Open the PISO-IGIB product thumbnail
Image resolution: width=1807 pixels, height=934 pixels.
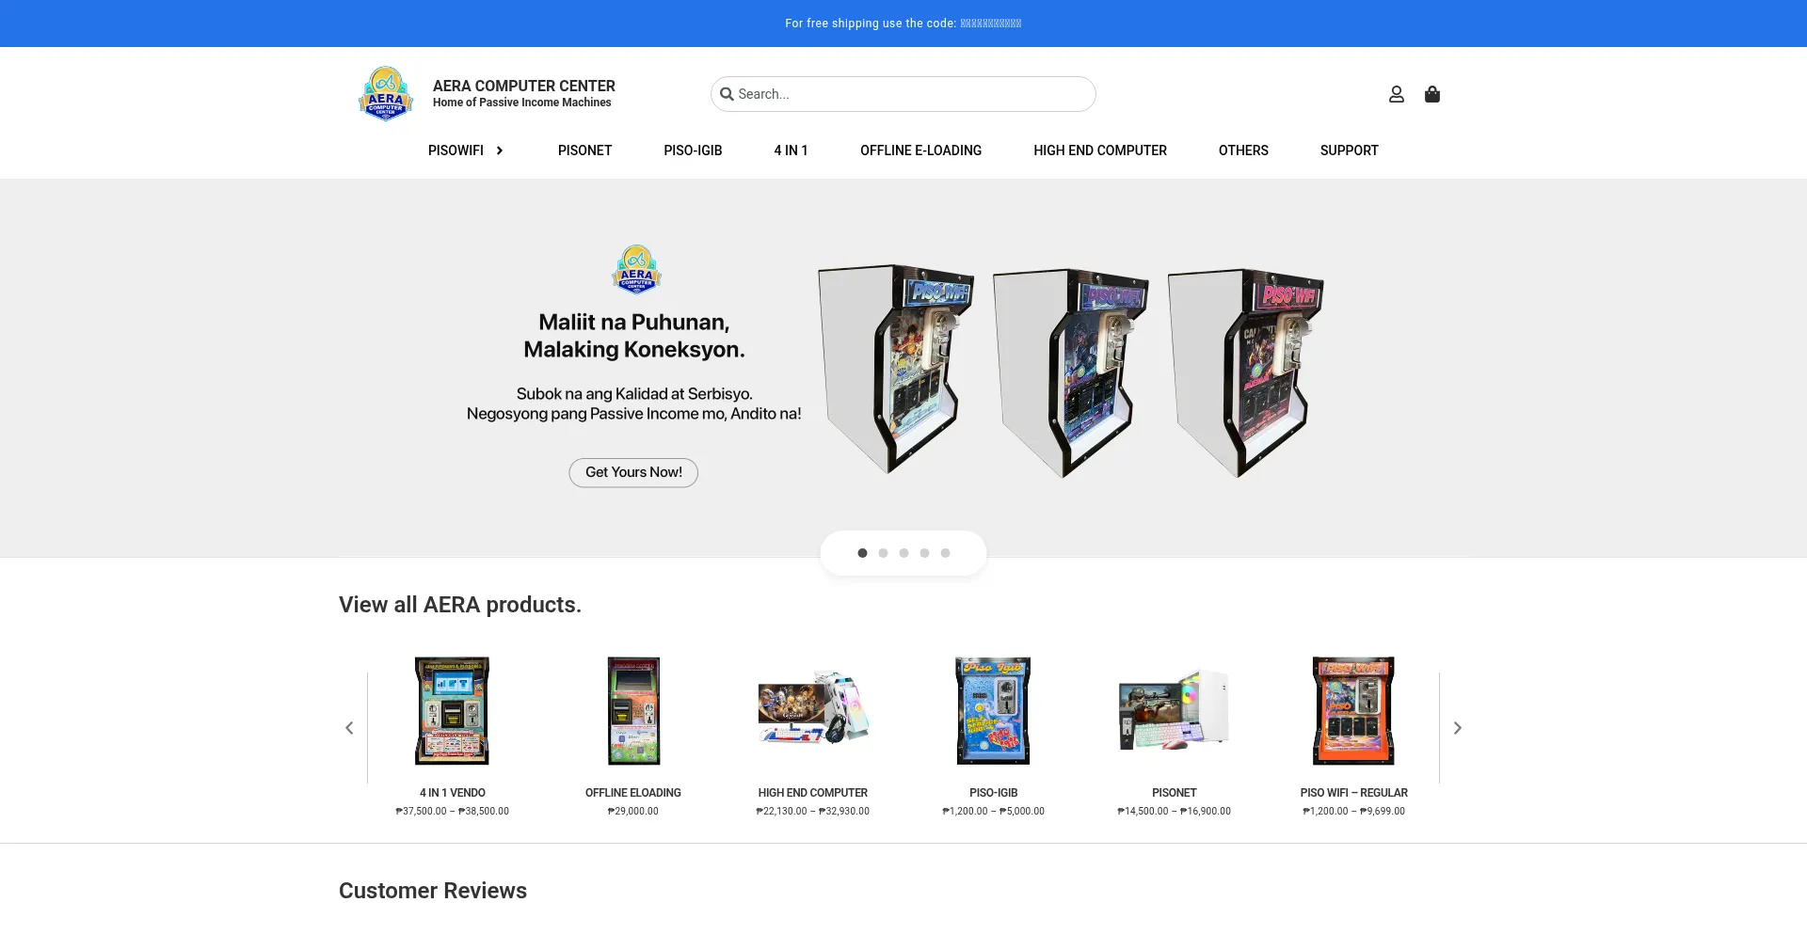point(993,711)
